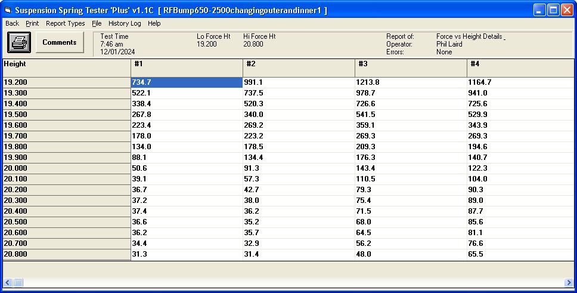
Task: Select the highlighted cell 734.7
Action: 187,82
